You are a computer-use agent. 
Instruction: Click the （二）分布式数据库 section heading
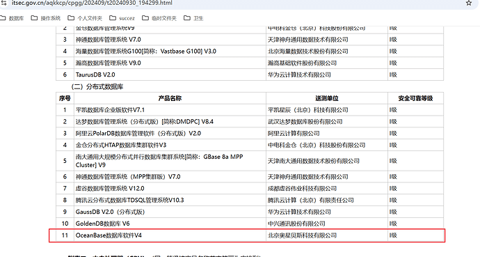pyautogui.click(x=97, y=86)
